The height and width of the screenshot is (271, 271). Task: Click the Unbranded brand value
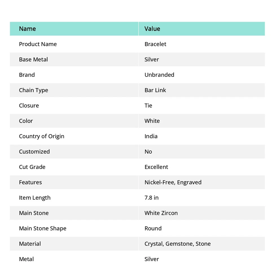click(x=159, y=75)
